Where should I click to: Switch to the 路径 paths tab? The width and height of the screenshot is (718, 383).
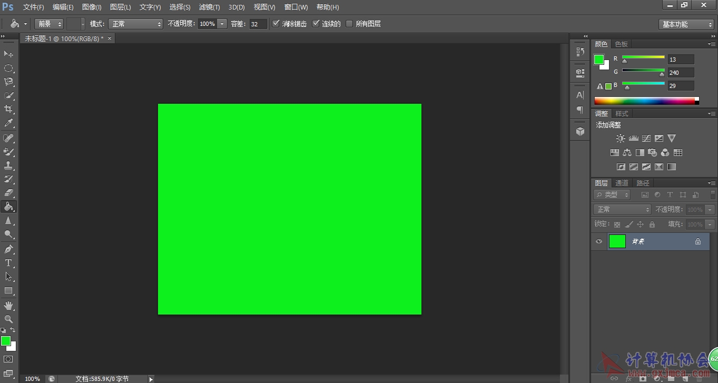coord(643,183)
